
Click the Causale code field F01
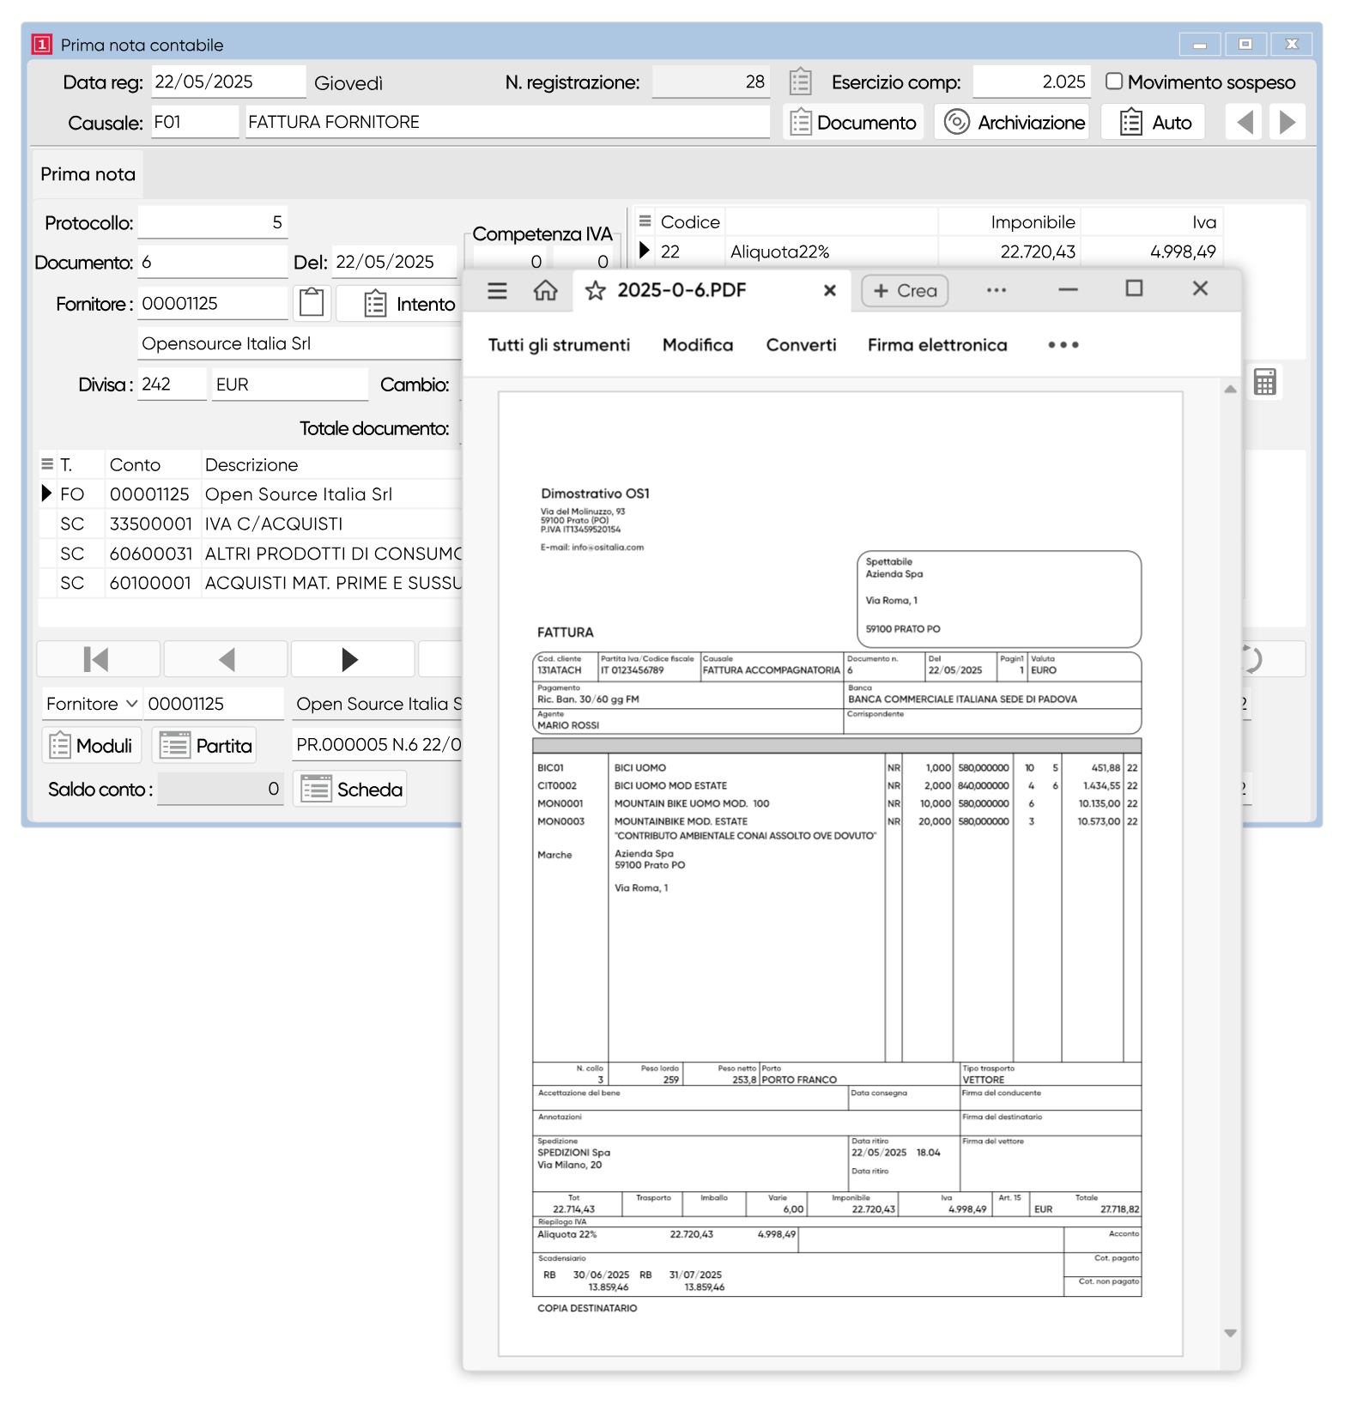195,122
